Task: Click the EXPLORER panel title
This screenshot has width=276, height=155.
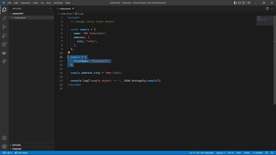Action: (17, 9)
